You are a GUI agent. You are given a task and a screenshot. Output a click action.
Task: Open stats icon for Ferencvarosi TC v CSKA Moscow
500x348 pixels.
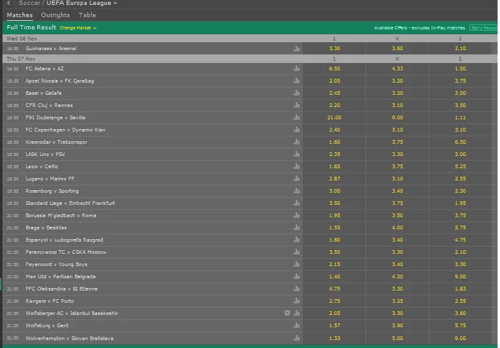pyautogui.click(x=297, y=252)
